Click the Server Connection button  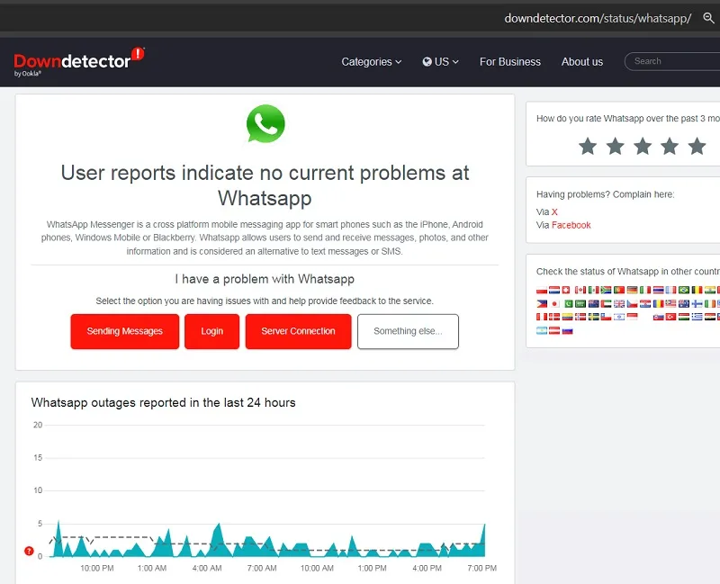[x=299, y=331]
